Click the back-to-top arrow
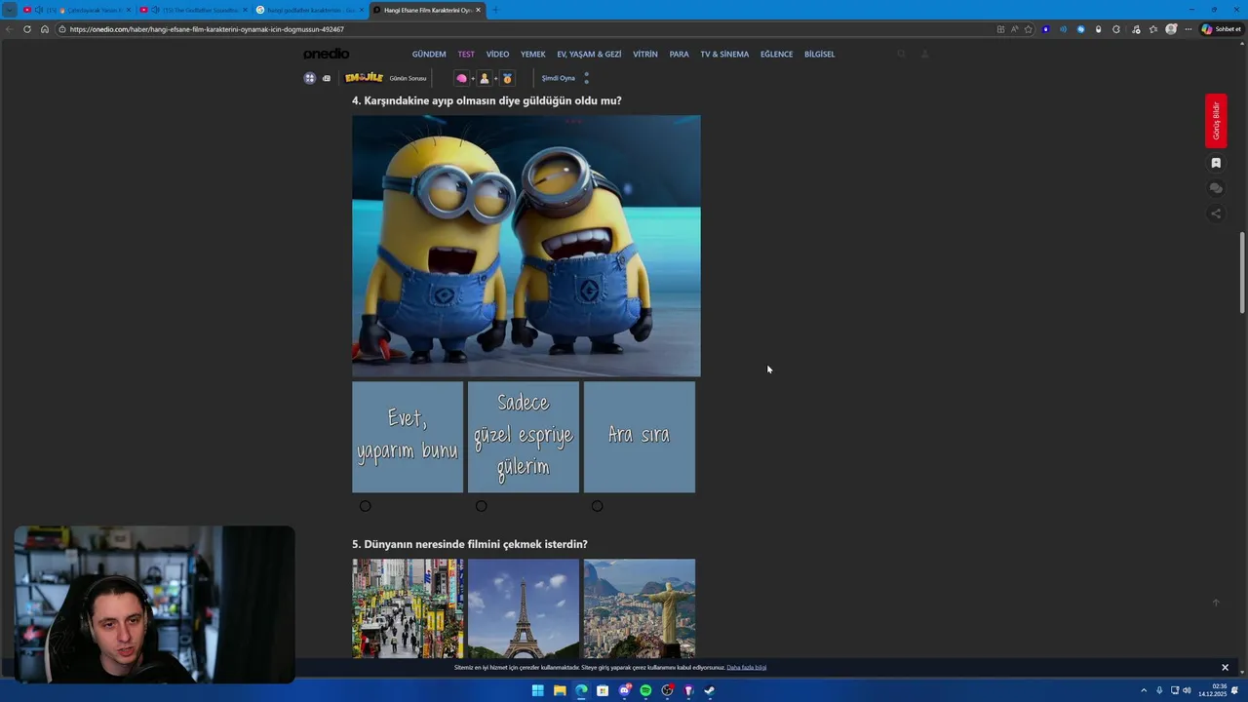Viewport: 1248px width, 702px height. click(1216, 603)
